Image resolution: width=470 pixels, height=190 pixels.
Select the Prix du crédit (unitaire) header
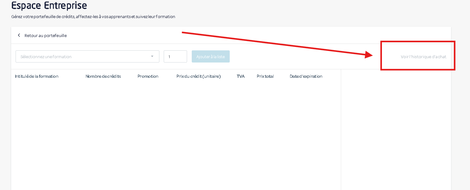[x=199, y=76]
